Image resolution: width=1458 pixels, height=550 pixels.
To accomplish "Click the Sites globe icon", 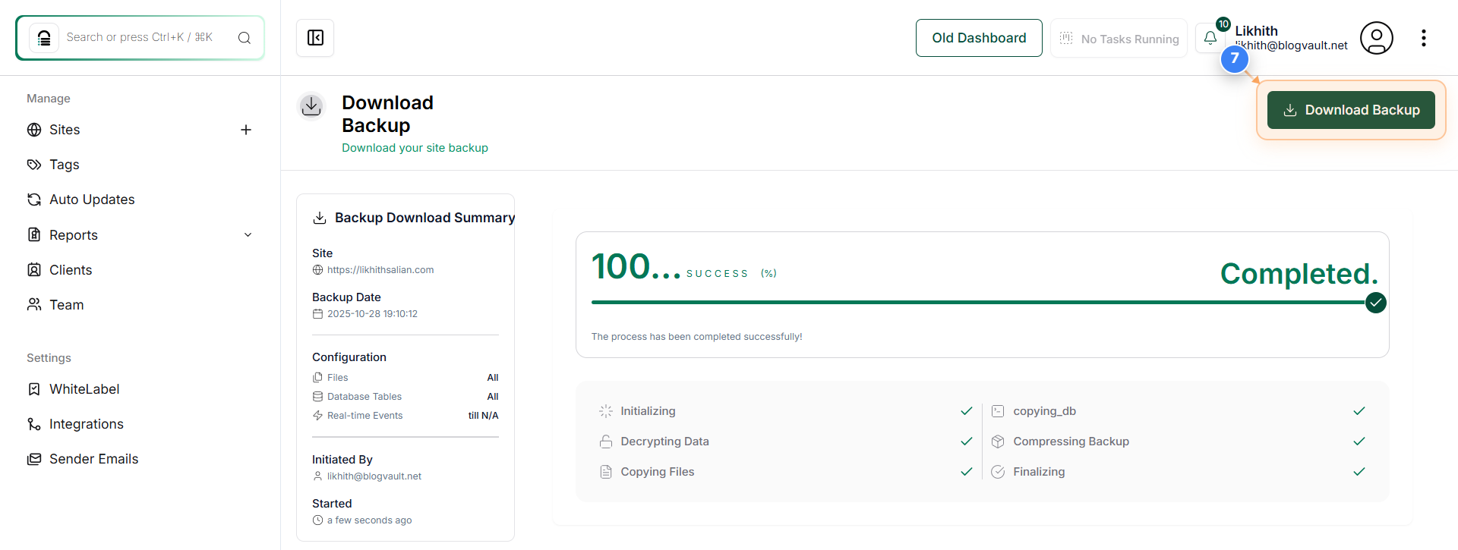I will [34, 130].
